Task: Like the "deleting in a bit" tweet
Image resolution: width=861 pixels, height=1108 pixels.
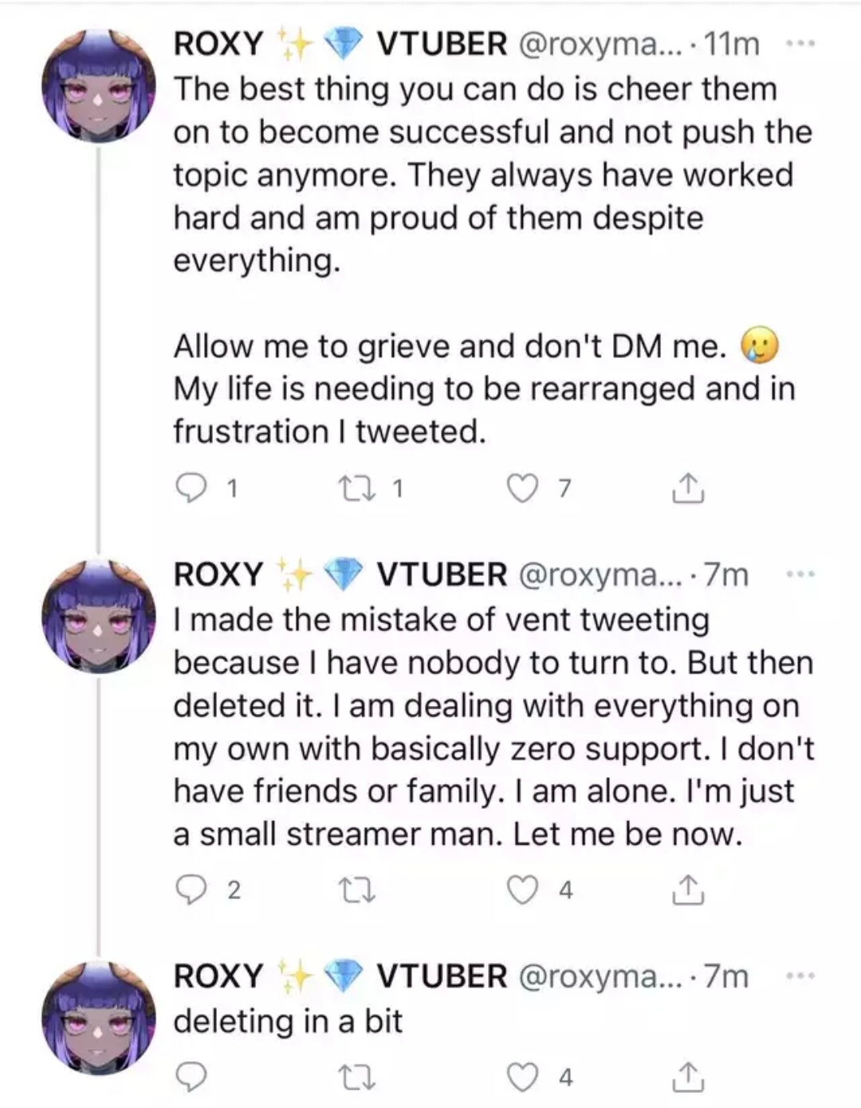Action: (523, 1078)
